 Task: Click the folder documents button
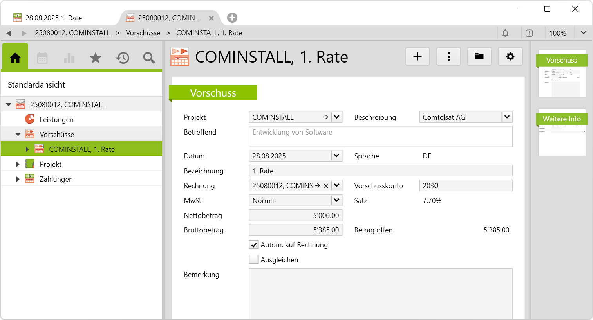click(479, 57)
